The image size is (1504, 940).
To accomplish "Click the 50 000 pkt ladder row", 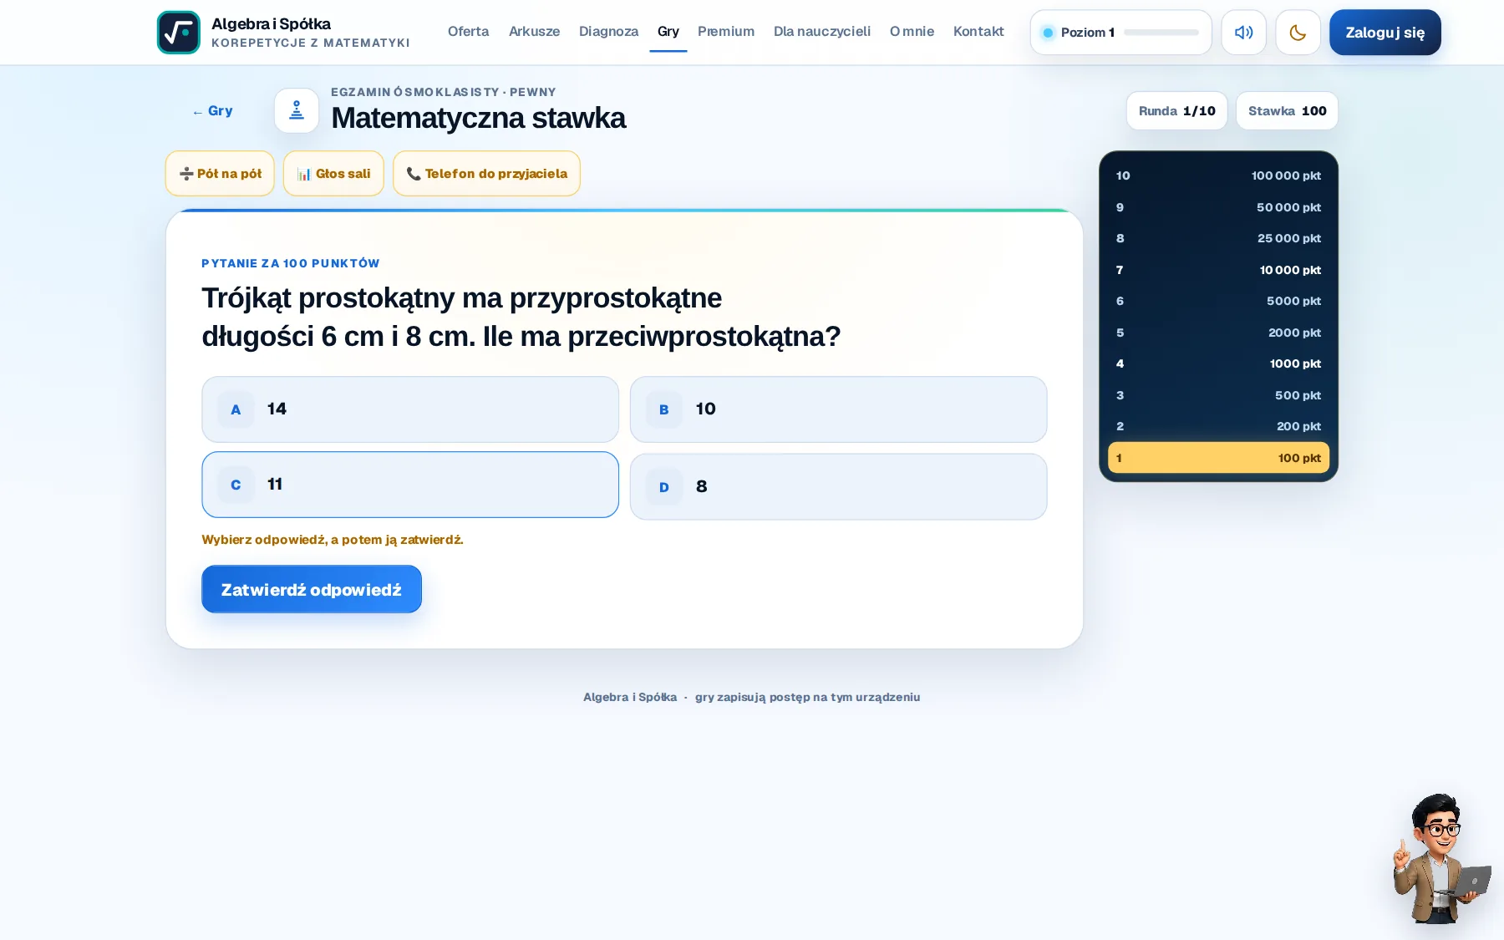I will [1218, 207].
